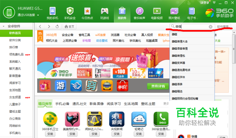Open the 音乐铃声 music icon
236x138 pixels.
(x=139, y=11)
